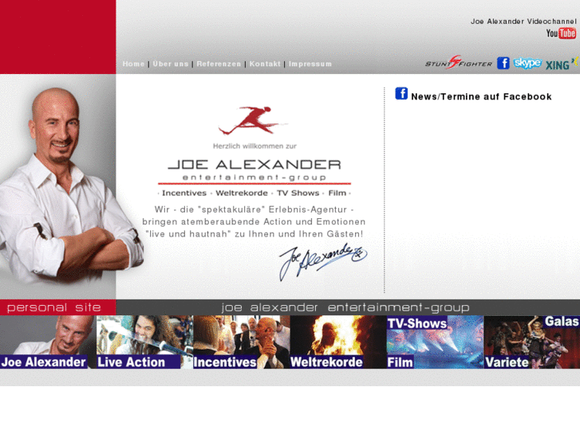580x434 pixels.
Task: Click the Joe Alexander signature
Action: click(322, 260)
